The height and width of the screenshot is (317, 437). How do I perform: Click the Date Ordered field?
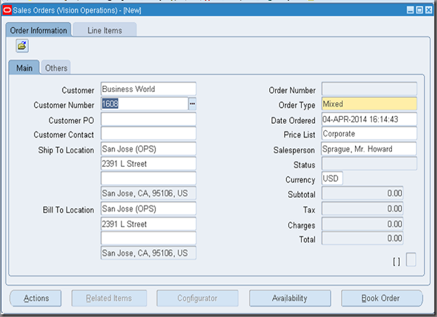pyautogui.click(x=368, y=120)
